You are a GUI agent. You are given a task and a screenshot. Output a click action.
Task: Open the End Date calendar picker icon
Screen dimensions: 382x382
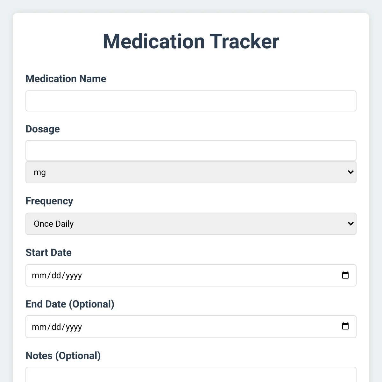[x=346, y=327]
